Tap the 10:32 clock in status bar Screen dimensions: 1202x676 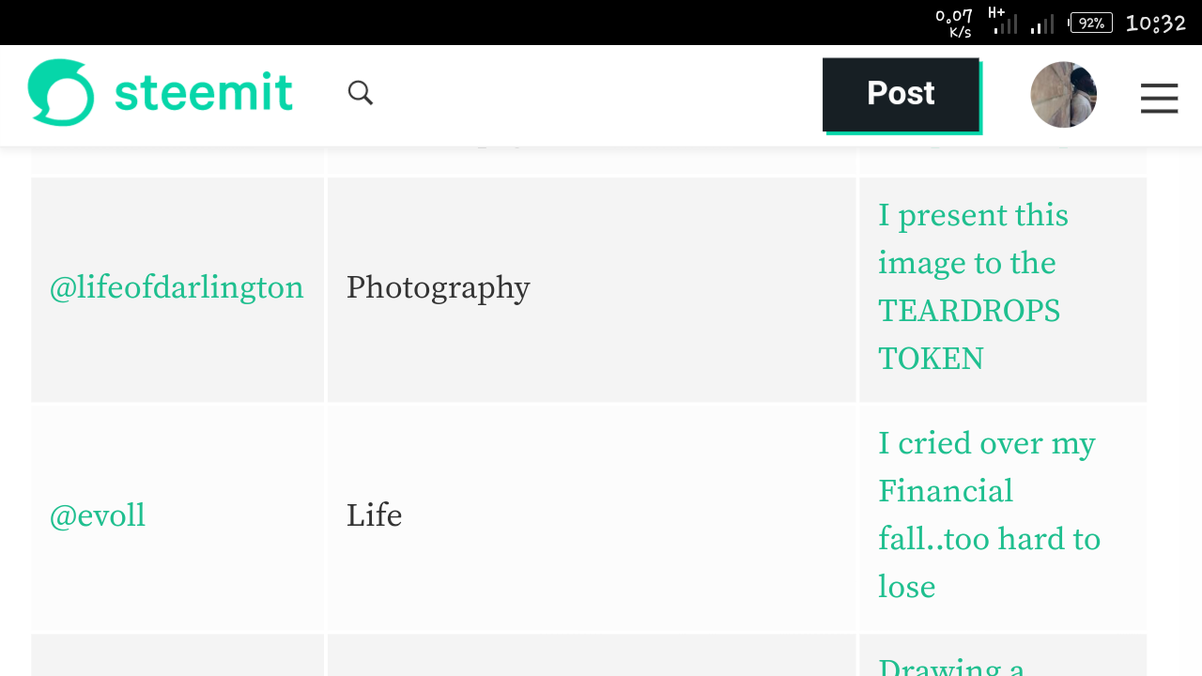1156,23
